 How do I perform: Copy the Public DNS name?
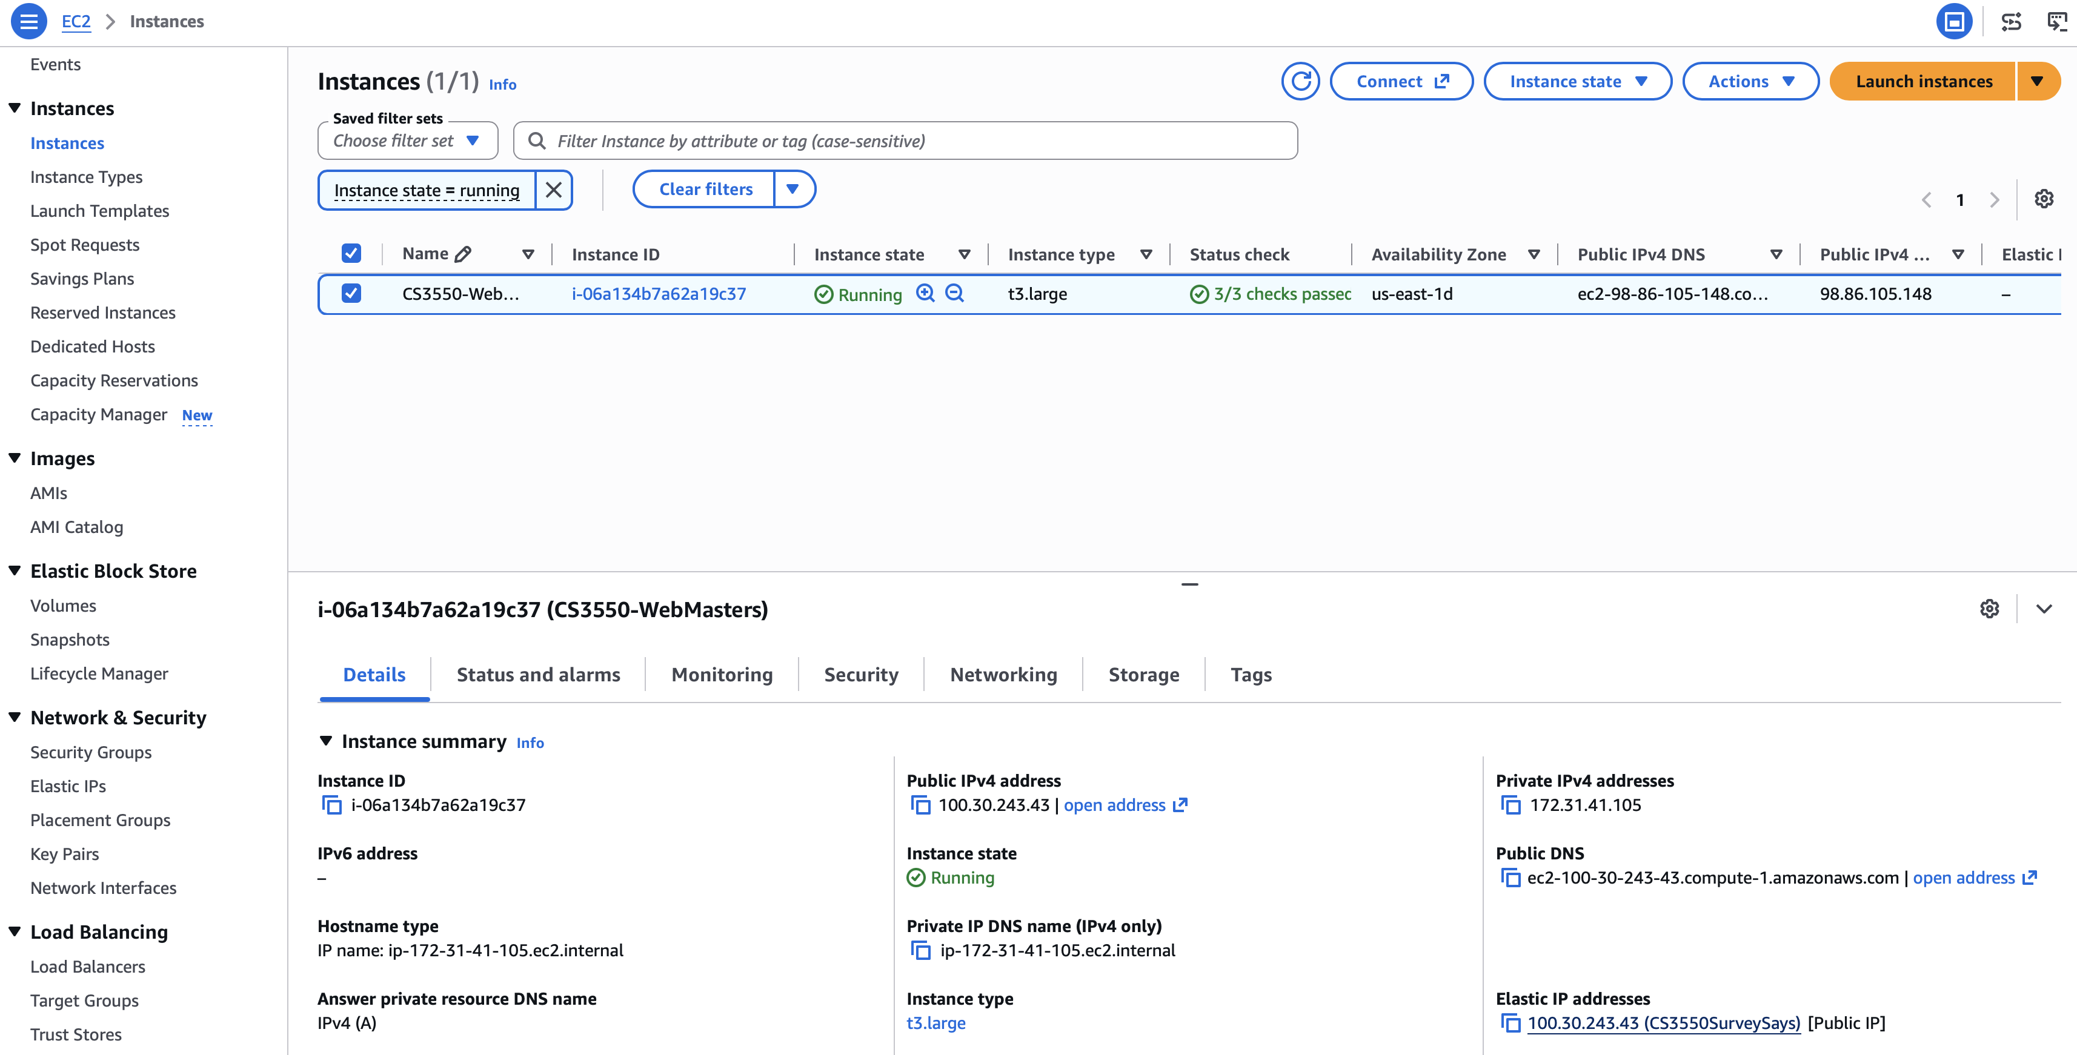coord(1510,878)
